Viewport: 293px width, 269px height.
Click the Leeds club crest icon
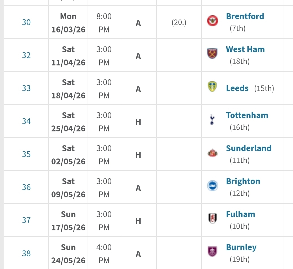[x=212, y=87]
